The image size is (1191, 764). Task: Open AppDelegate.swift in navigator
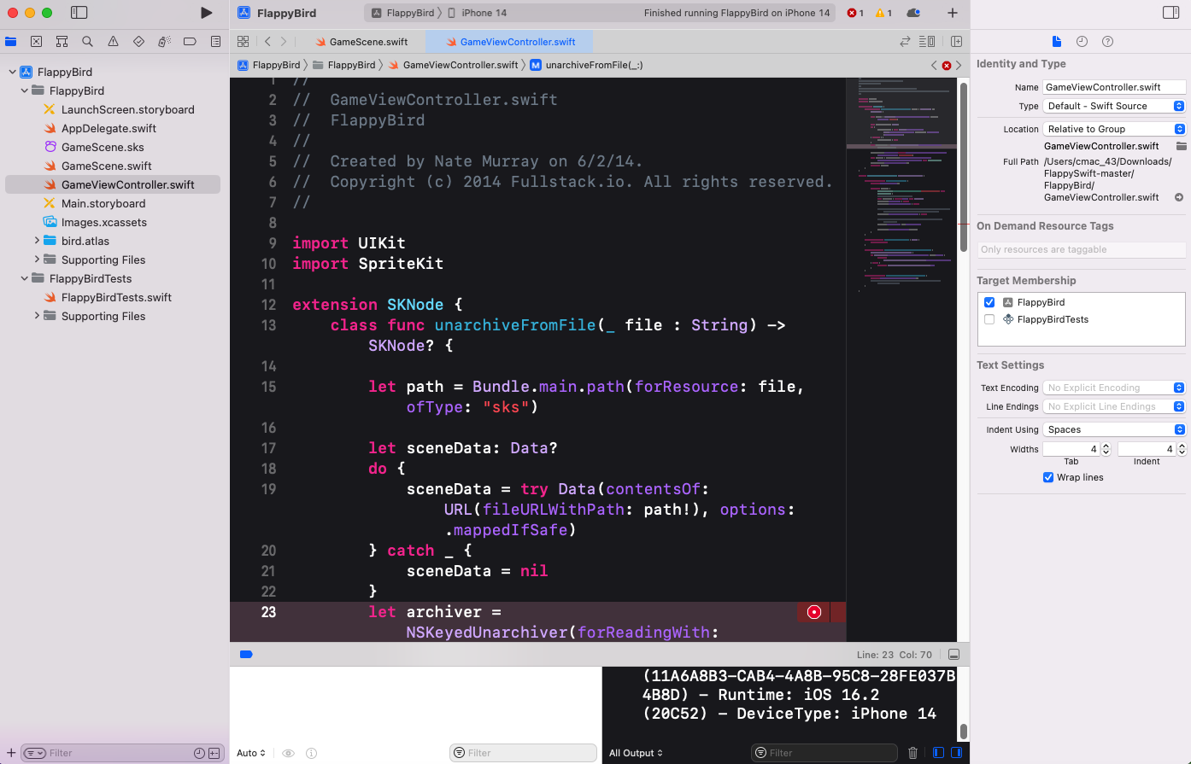click(x=109, y=128)
